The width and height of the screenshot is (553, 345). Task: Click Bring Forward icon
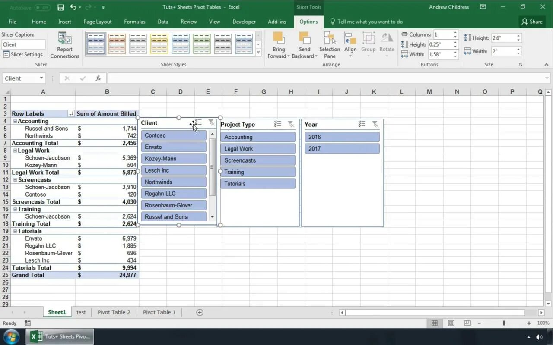[279, 38]
